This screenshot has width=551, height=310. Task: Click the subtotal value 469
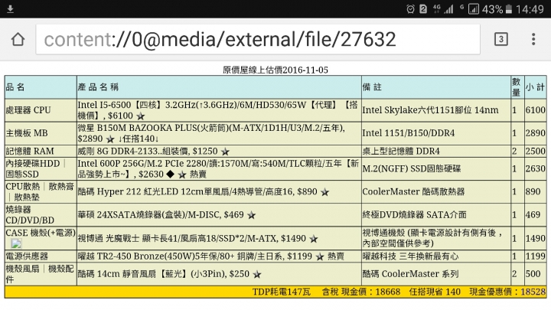[533, 215]
